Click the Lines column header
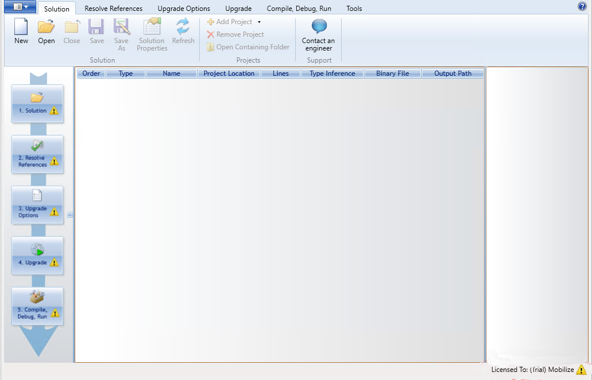Image resolution: width=592 pixels, height=380 pixels. (x=281, y=73)
